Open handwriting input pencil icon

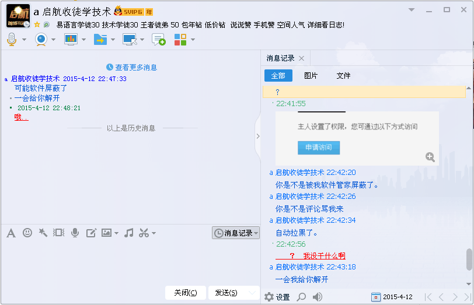pos(91,233)
